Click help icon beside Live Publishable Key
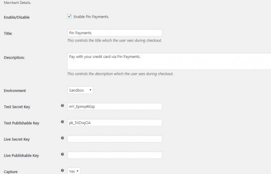 coord(62,154)
